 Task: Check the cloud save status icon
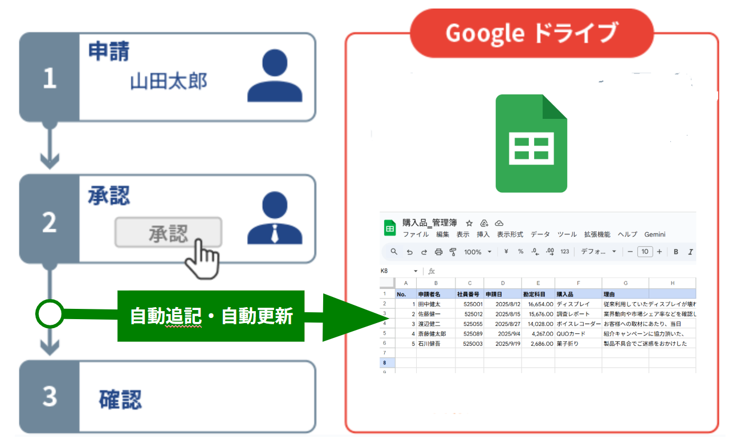pos(499,223)
